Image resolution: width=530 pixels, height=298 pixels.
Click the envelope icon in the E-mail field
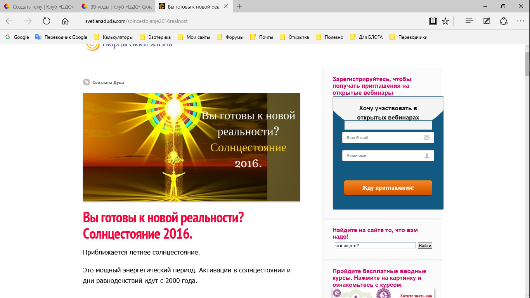click(426, 138)
